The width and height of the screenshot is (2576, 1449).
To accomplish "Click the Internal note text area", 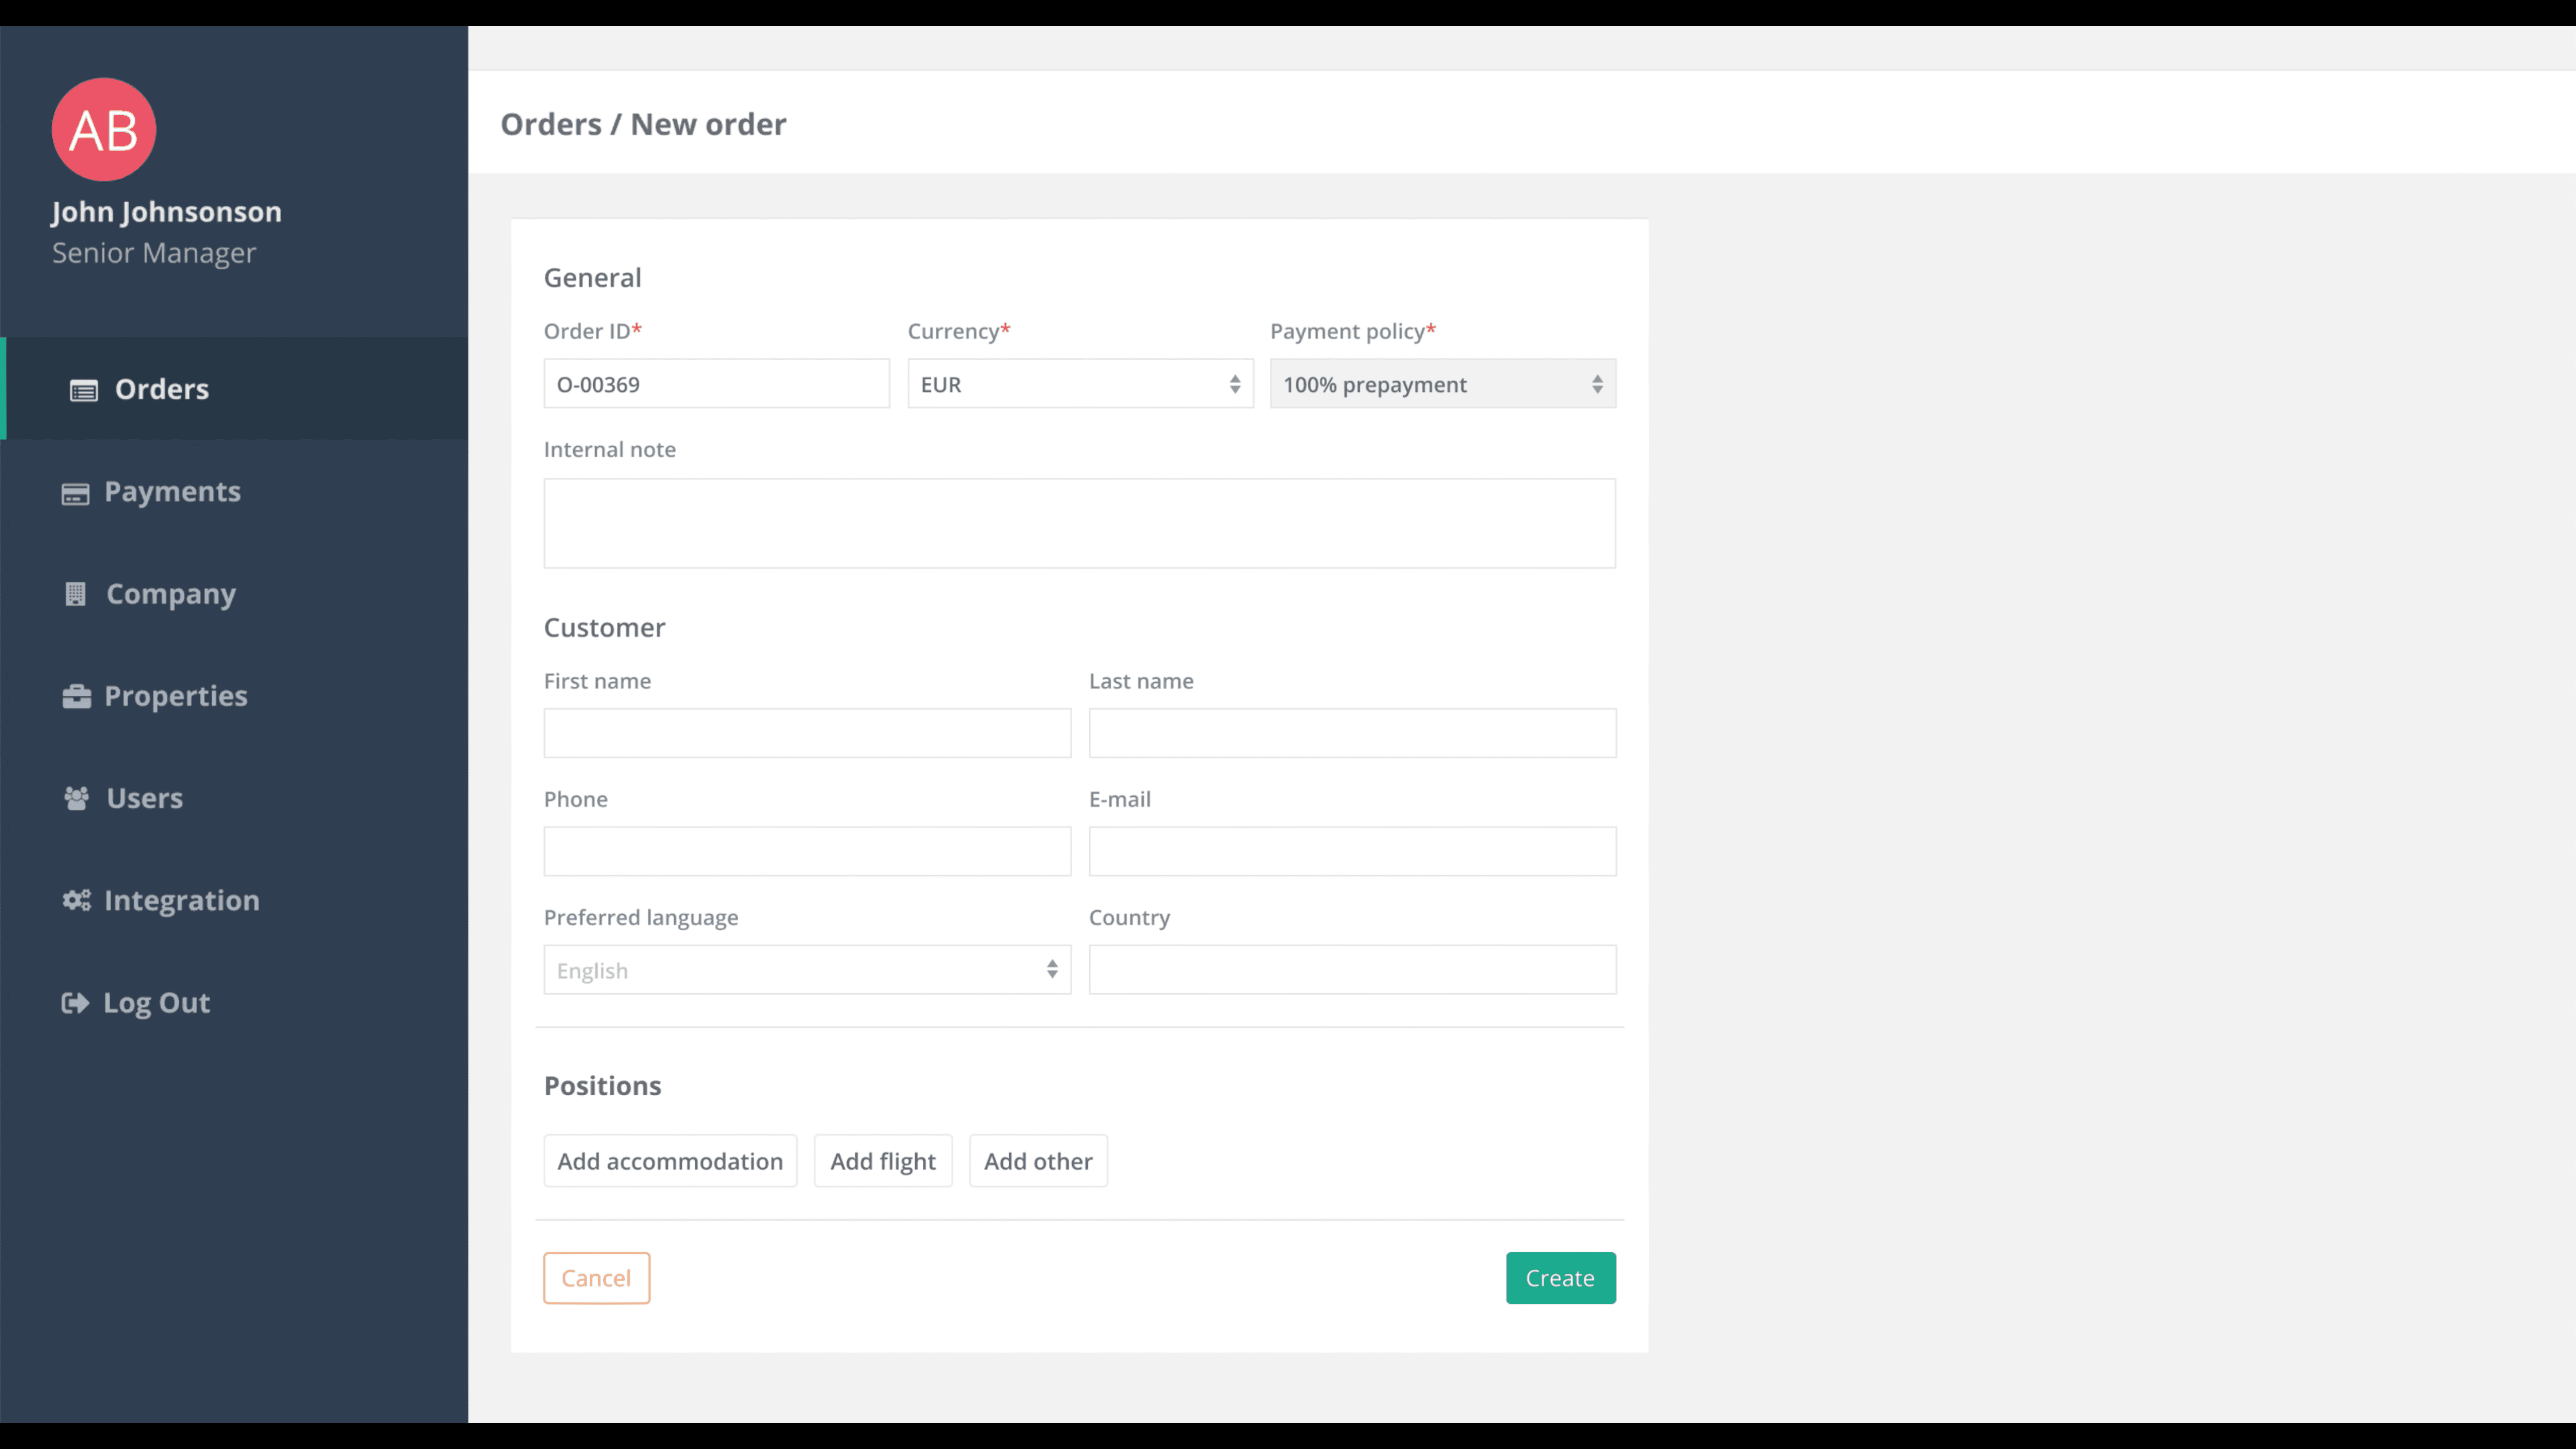I will (1080, 523).
